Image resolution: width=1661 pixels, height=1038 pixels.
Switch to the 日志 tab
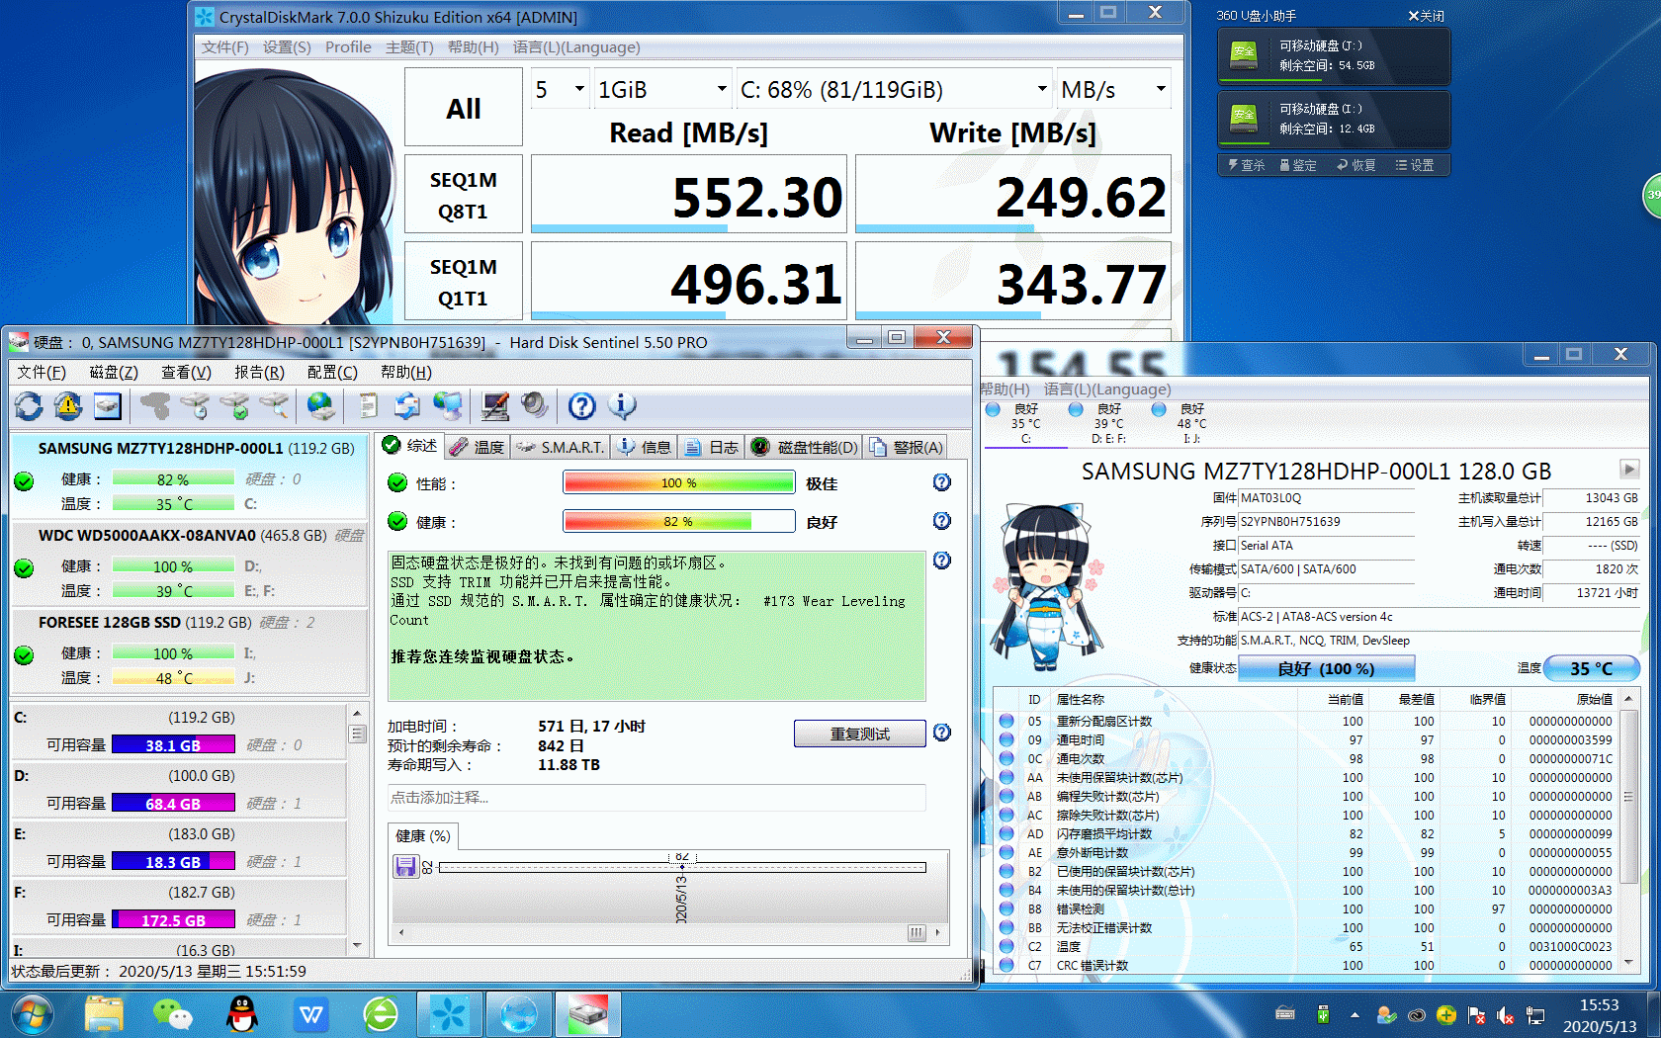712,447
